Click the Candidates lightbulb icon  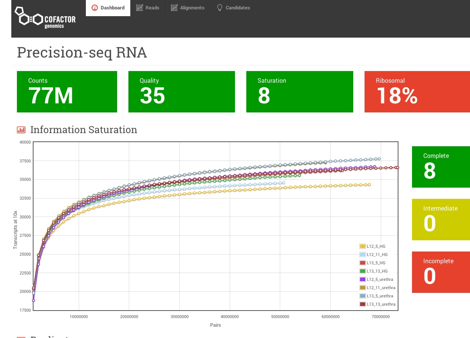pos(219,7)
